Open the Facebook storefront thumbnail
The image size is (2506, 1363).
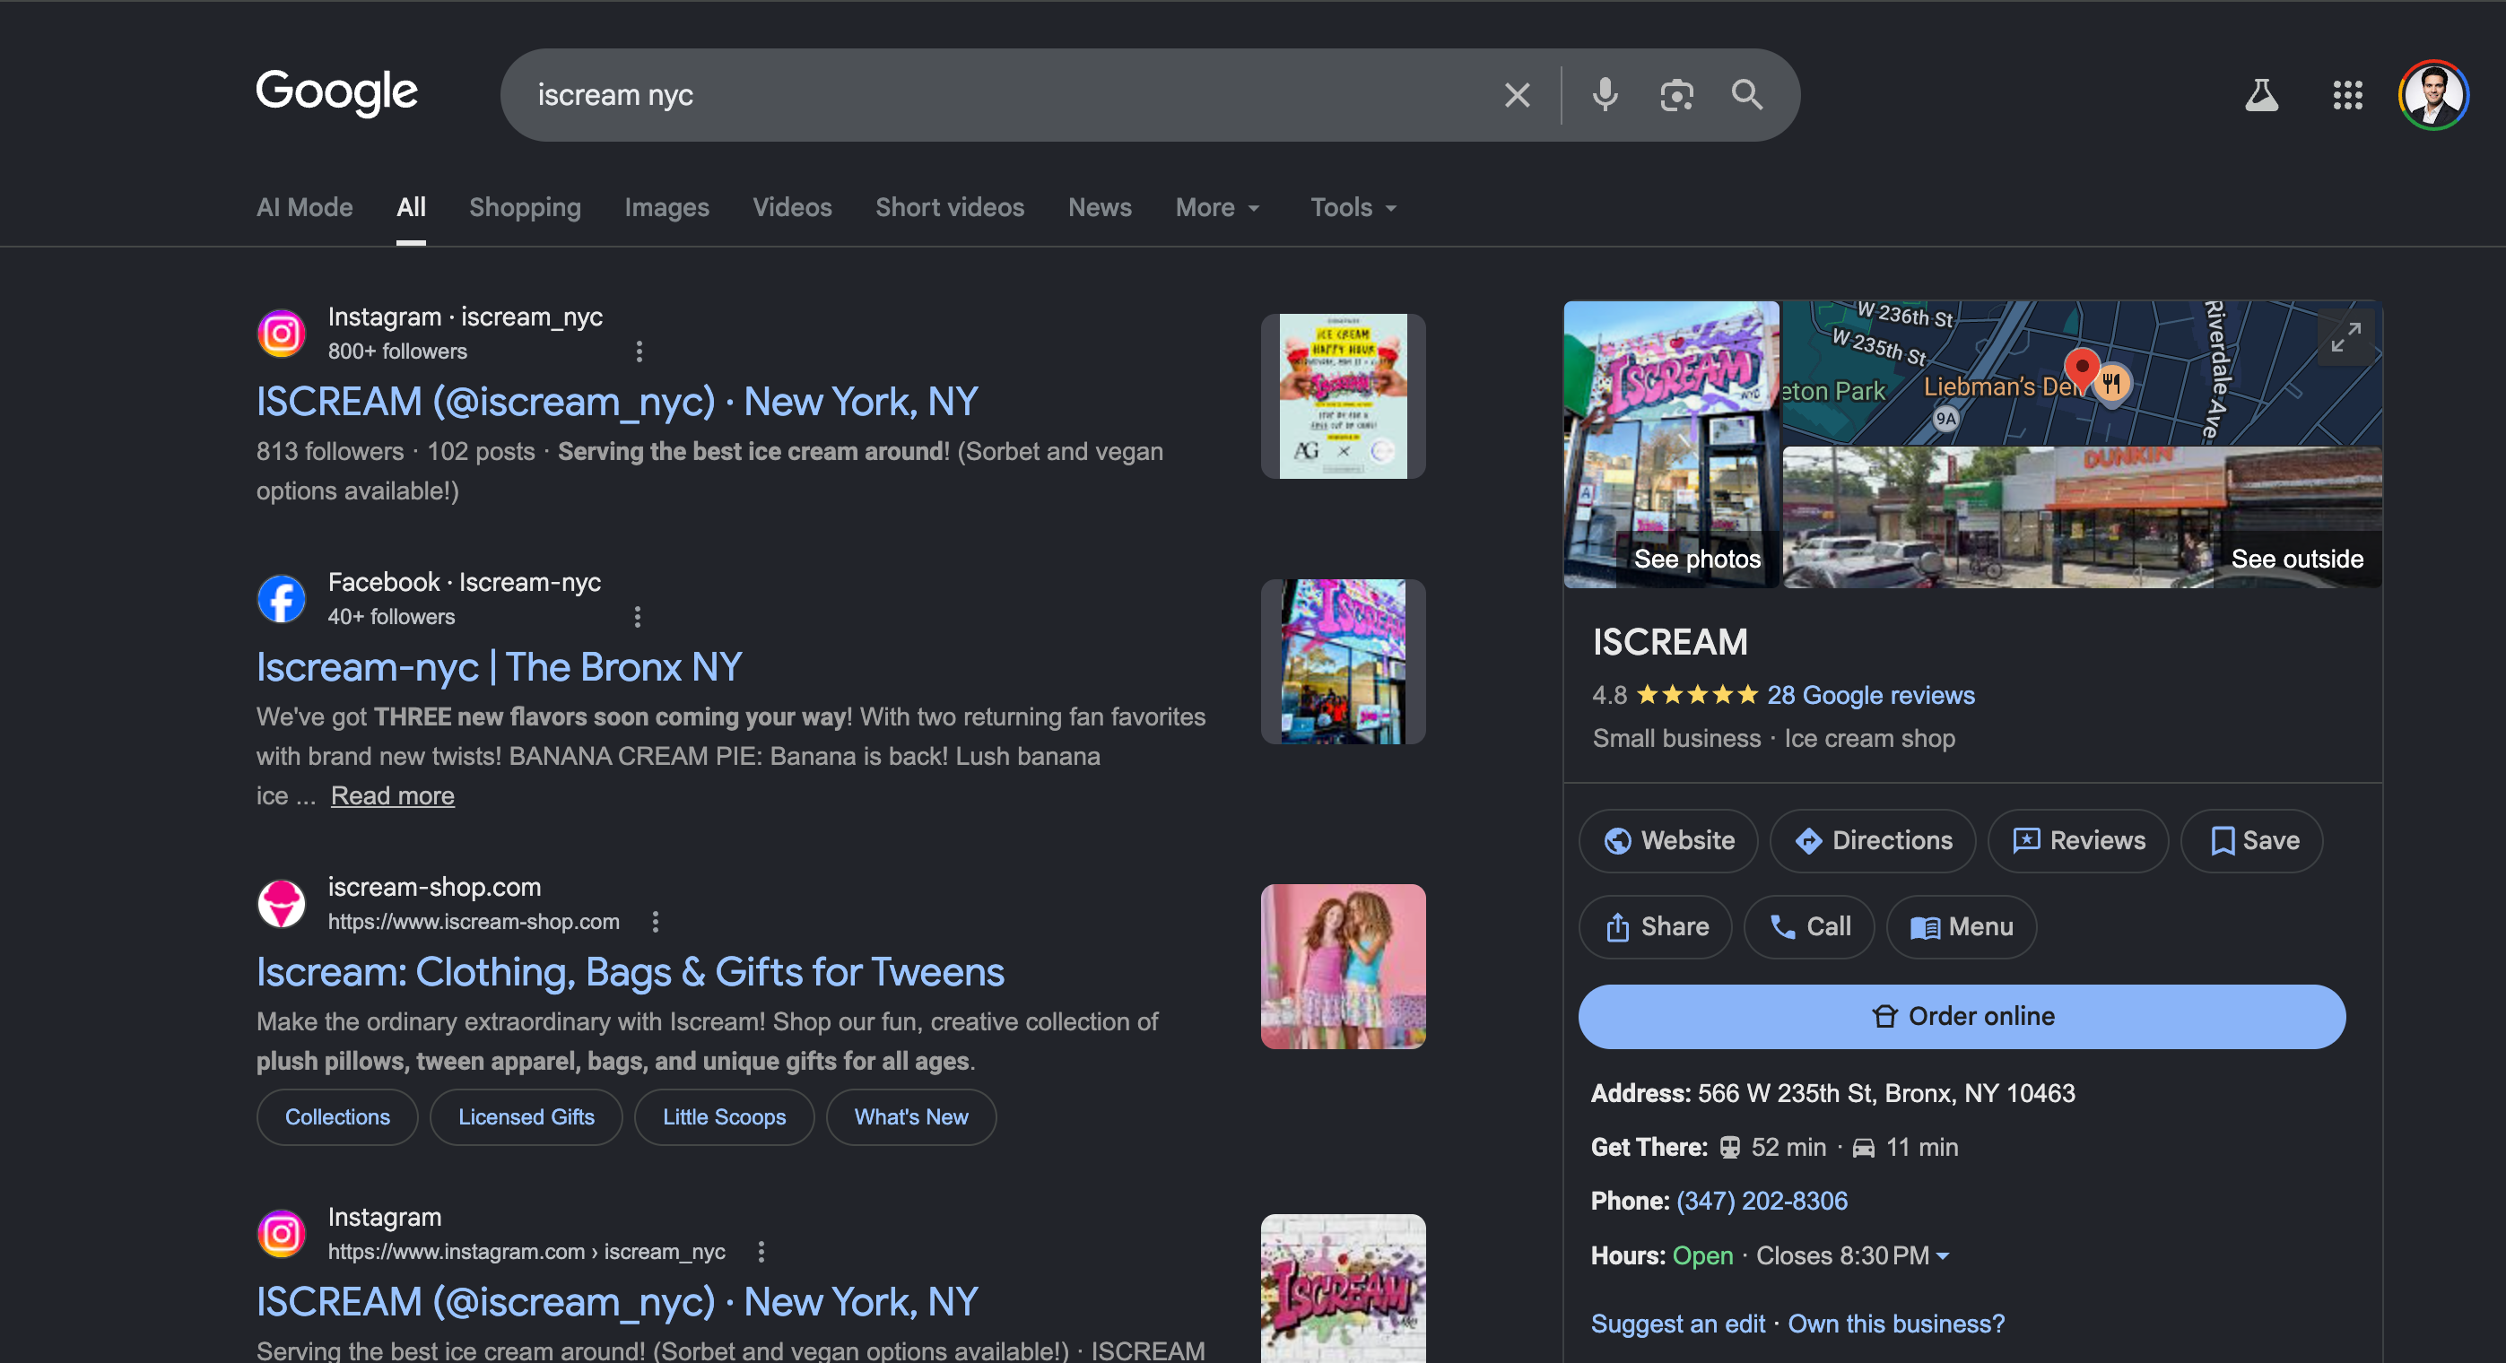click(1343, 662)
